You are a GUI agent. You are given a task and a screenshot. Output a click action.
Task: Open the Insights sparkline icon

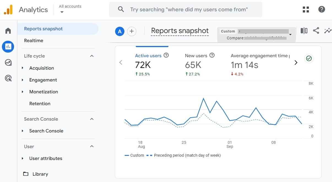(x=328, y=31)
